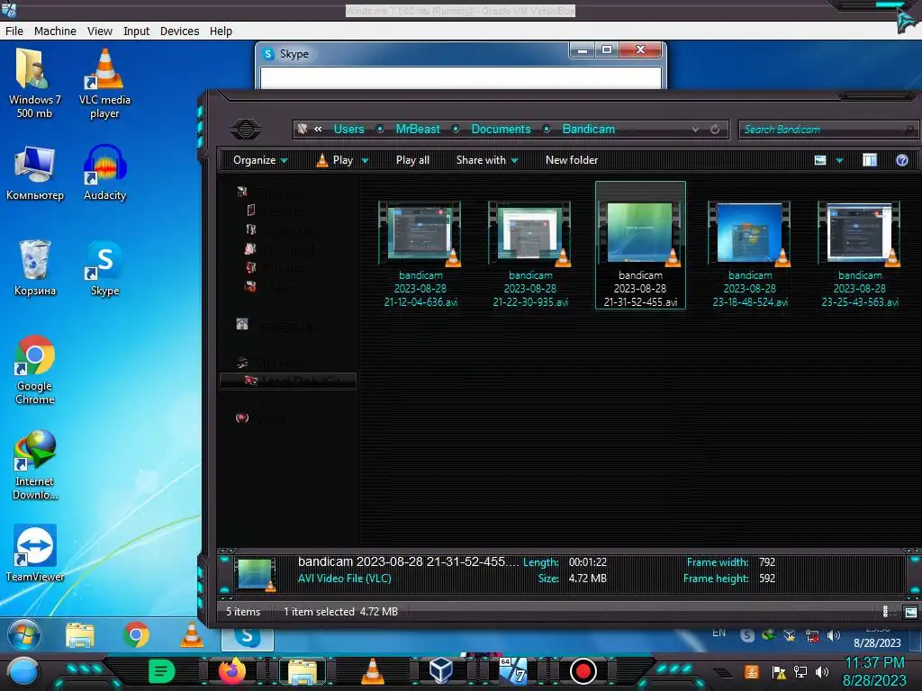This screenshot has width=922, height=691.
Task: Switch to large icons view in status bar corner
Action: 910,612
